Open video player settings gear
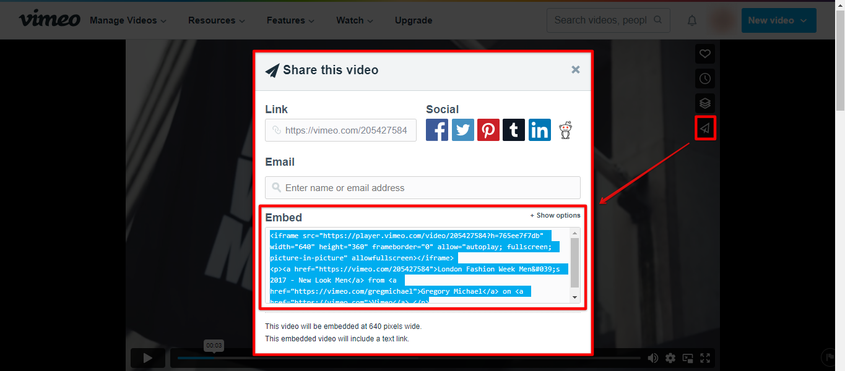 click(x=670, y=358)
